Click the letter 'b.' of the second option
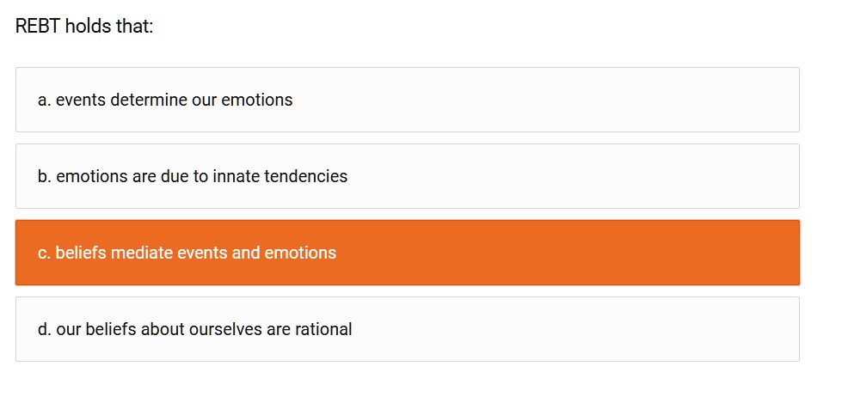 click(x=45, y=176)
